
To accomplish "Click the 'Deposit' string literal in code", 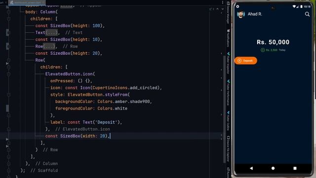I will pyautogui.click(x=106, y=122).
